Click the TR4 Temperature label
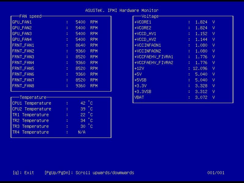The width and height of the screenshot is (244, 183). [x=30, y=132]
